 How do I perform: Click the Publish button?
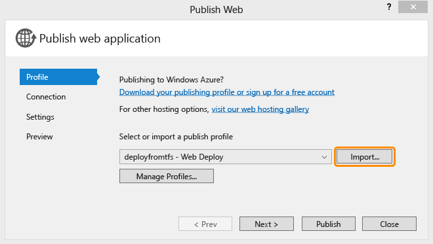tap(329, 224)
